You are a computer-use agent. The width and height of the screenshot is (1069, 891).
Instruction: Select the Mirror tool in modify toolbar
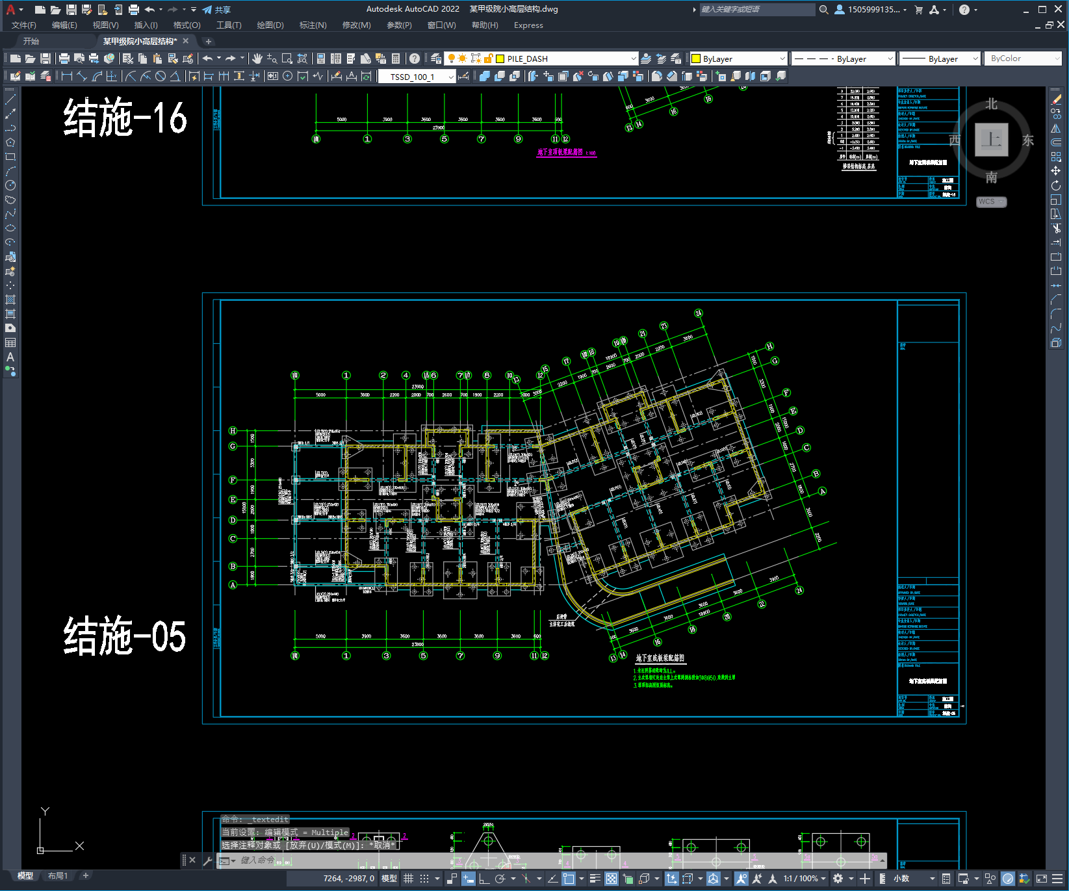pos(1056,128)
